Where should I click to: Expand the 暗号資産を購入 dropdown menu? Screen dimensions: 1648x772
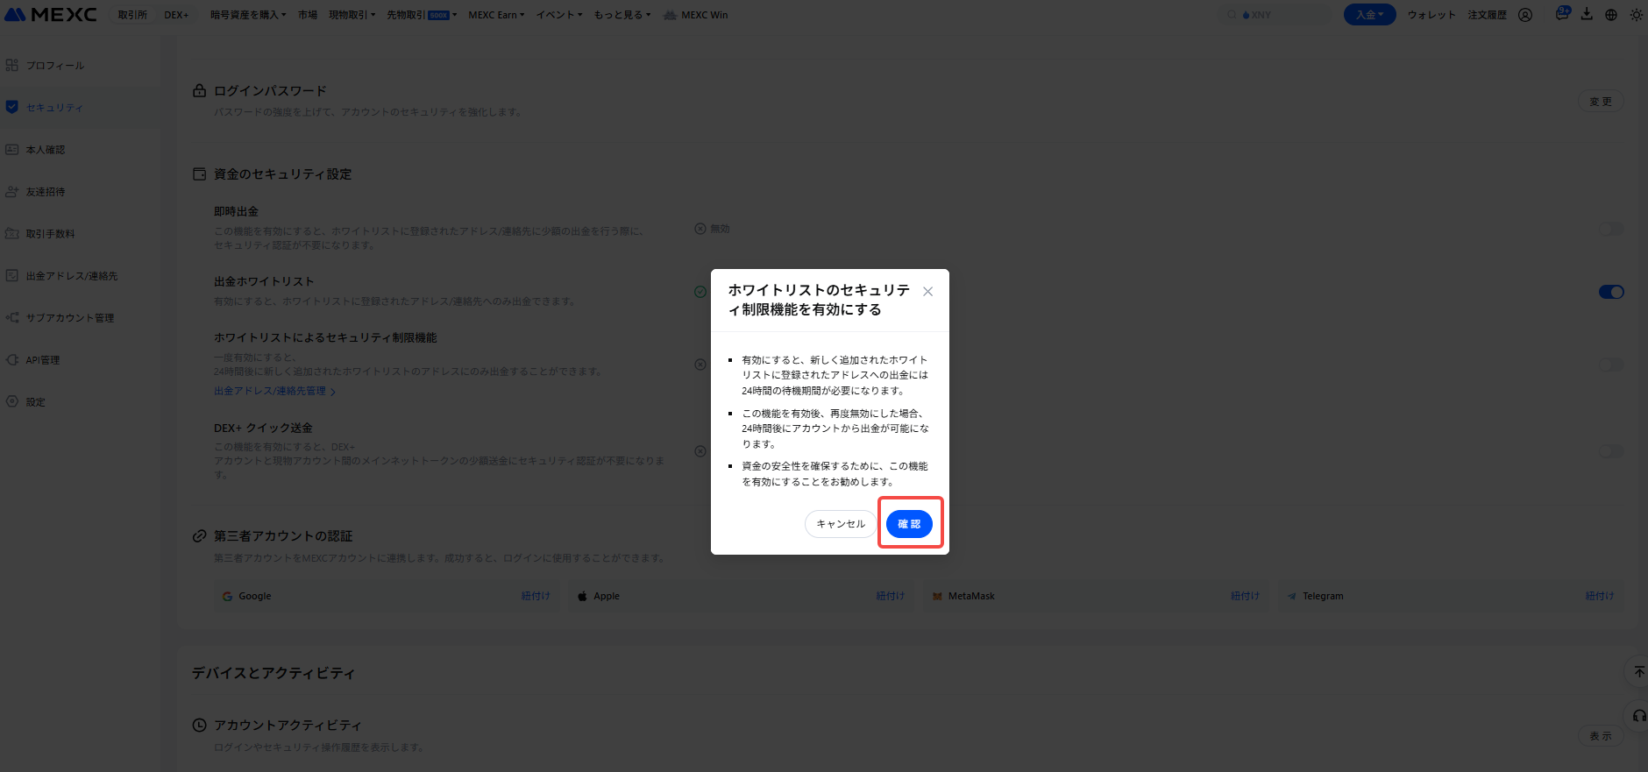pyautogui.click(x=248, y=15)
